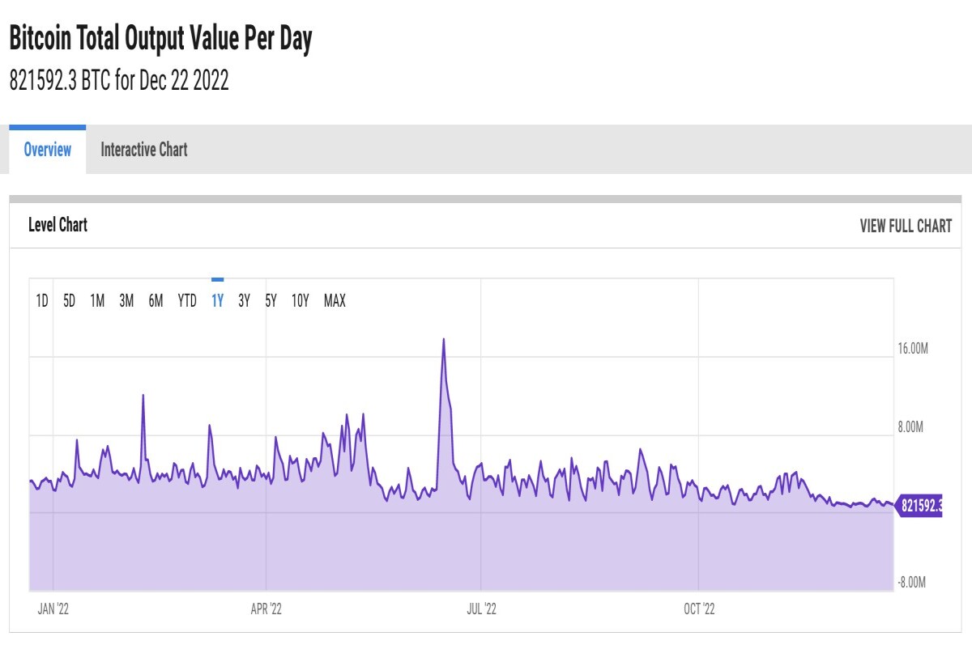Show the MAX time range
The height and width of the screenshot is (649, 972).
coord(335,301)
